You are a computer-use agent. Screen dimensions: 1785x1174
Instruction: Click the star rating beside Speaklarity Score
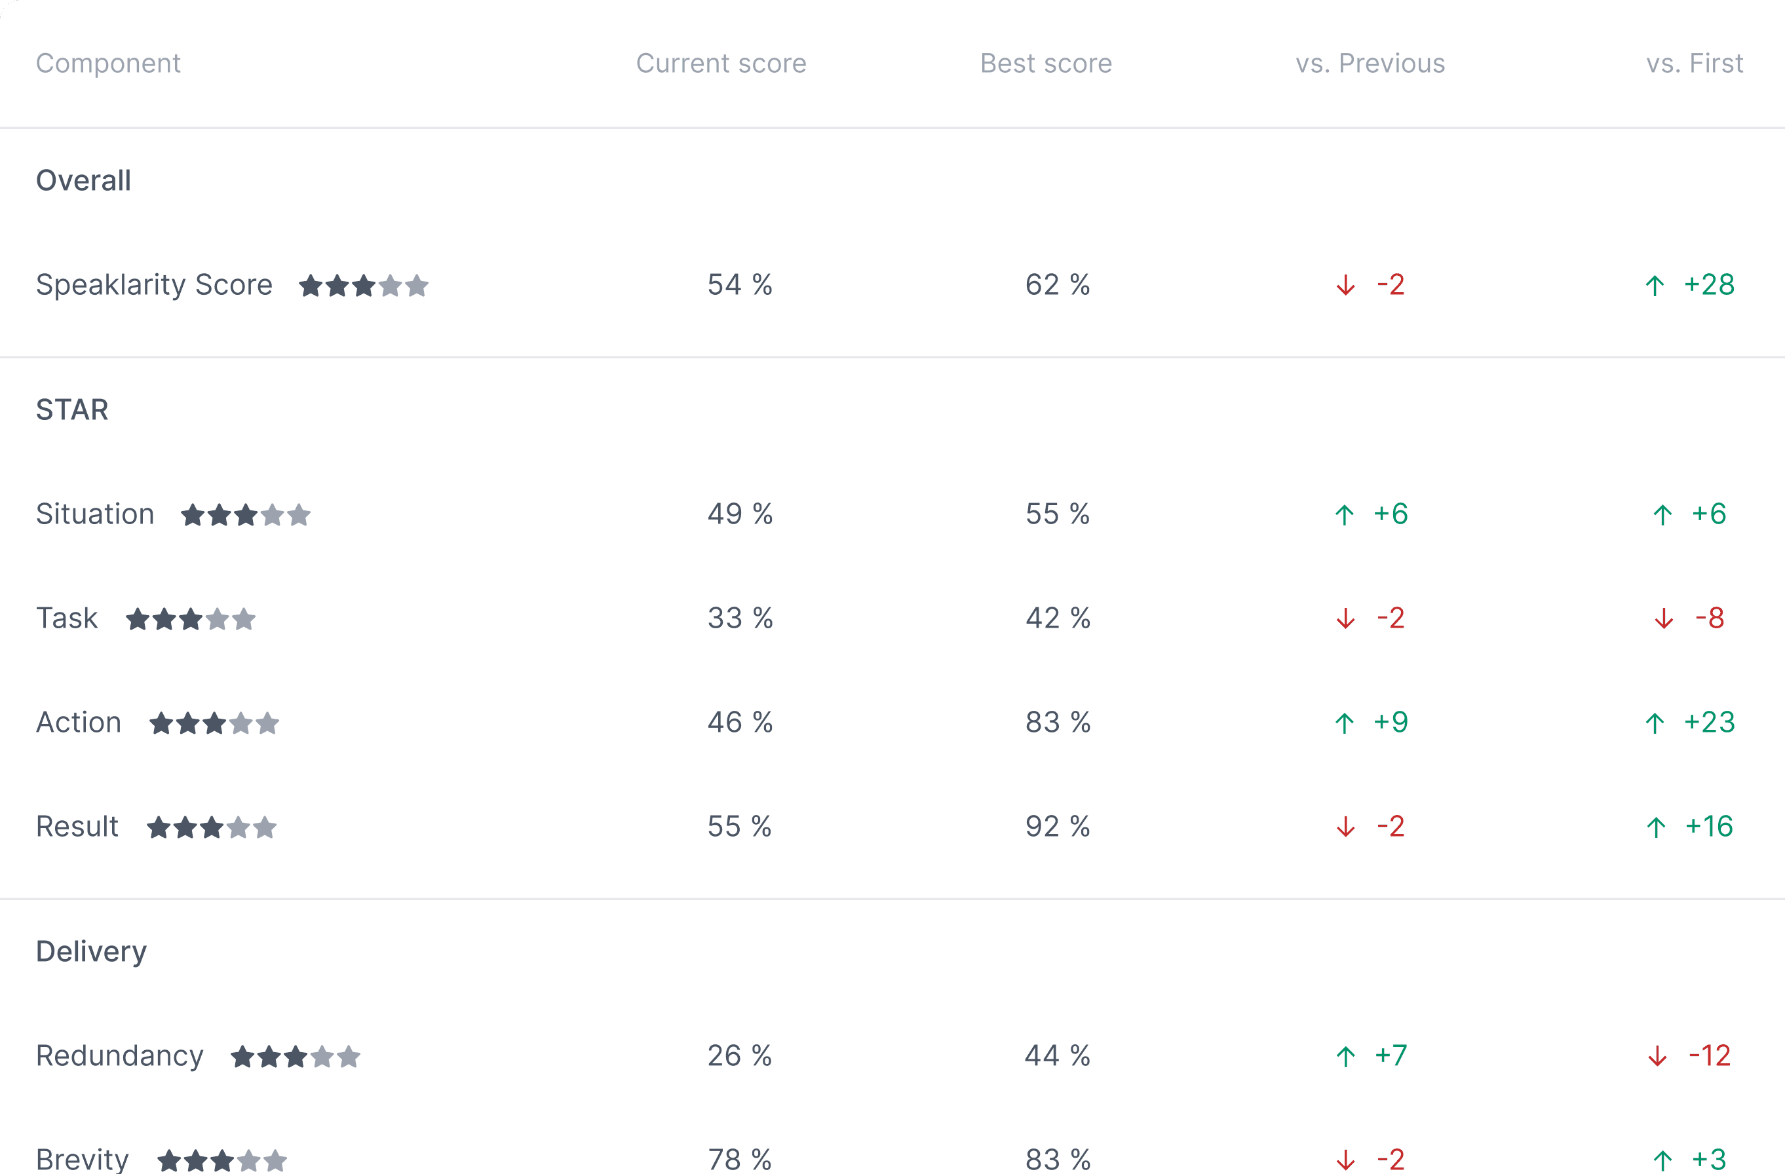362,286
